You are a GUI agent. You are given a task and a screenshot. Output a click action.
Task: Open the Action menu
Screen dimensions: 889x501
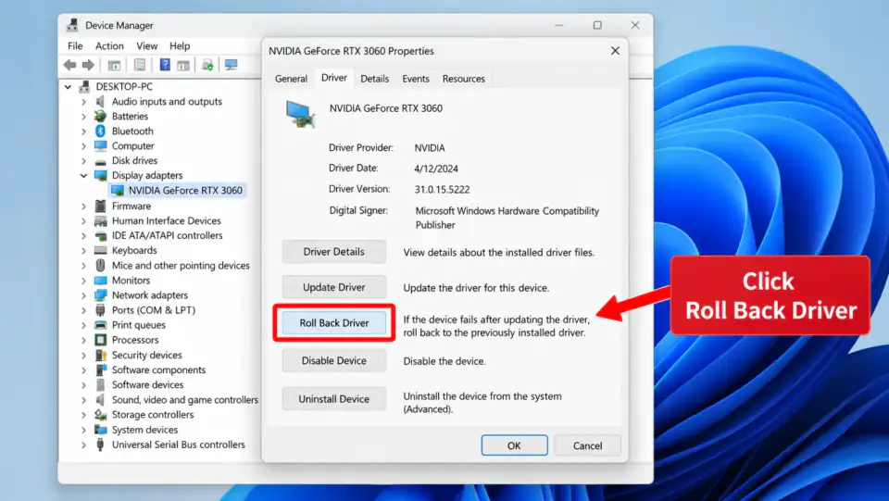click(x=109, y=46)
